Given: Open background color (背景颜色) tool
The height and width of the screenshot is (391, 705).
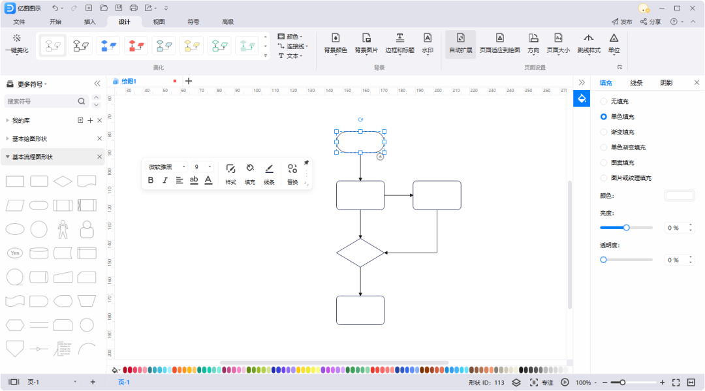Looking at the screenshot, I should pyautogui.click(x=336, y=44).
